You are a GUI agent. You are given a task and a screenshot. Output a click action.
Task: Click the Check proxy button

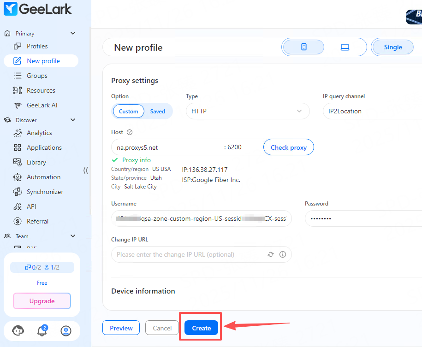coord(288,147)
